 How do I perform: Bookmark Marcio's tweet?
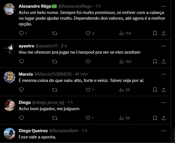tap(155, 90)
